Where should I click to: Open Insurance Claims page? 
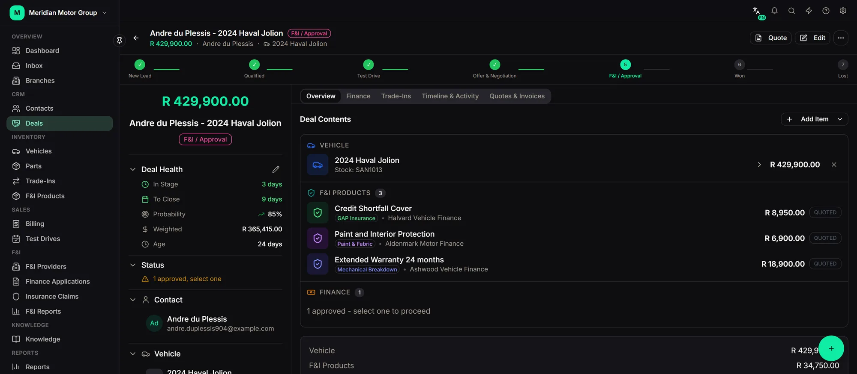60,297
